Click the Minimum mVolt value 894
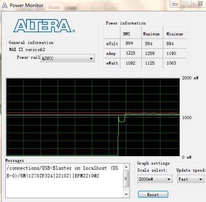206x202 pixels. click(170, 44)
